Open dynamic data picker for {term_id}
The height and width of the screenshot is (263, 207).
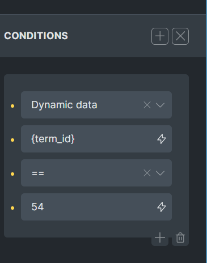[x=162, y=139]
